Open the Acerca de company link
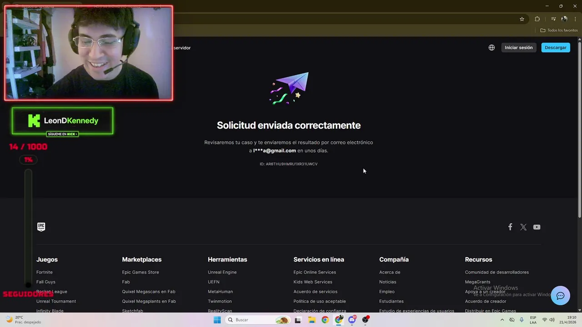Viewport: 582px width, 327px height. [x=390, y=272]
